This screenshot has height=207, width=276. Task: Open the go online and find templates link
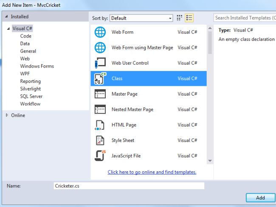pyautogui.click(x=152, y=172)
